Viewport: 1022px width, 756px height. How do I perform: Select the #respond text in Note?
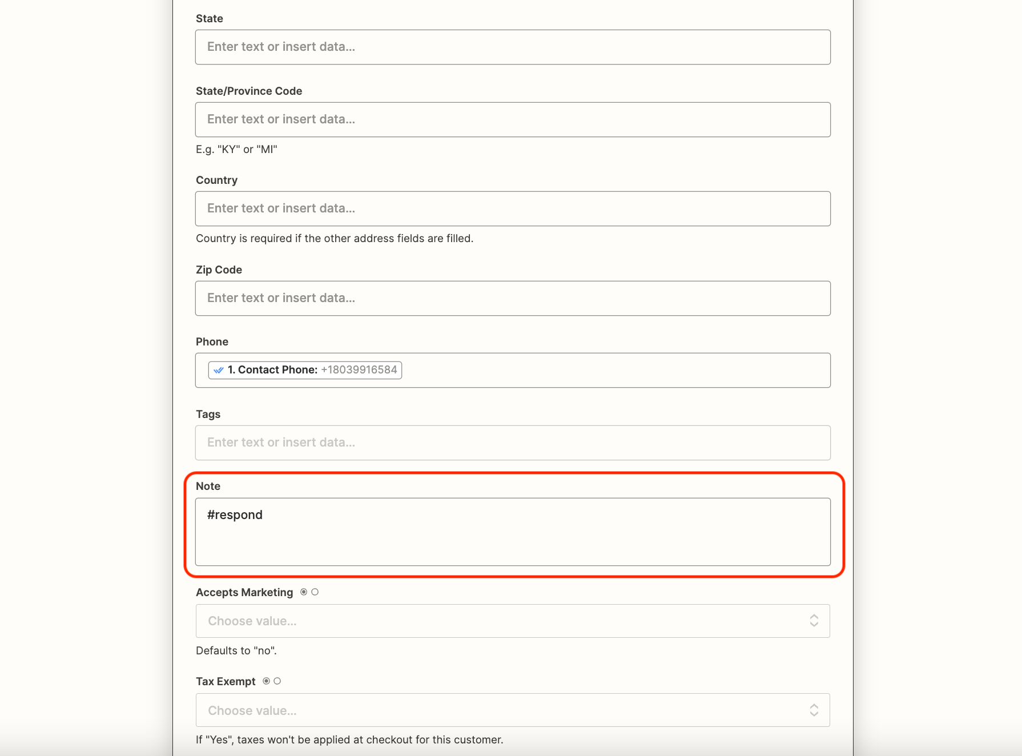point(234,514)
